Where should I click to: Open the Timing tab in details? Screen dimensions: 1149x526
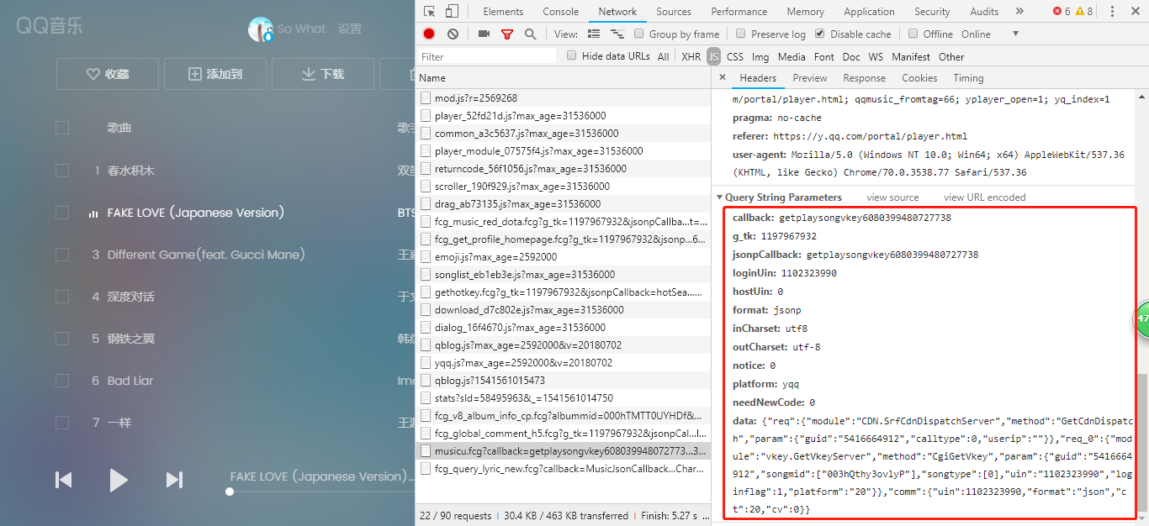pos(968,78)
